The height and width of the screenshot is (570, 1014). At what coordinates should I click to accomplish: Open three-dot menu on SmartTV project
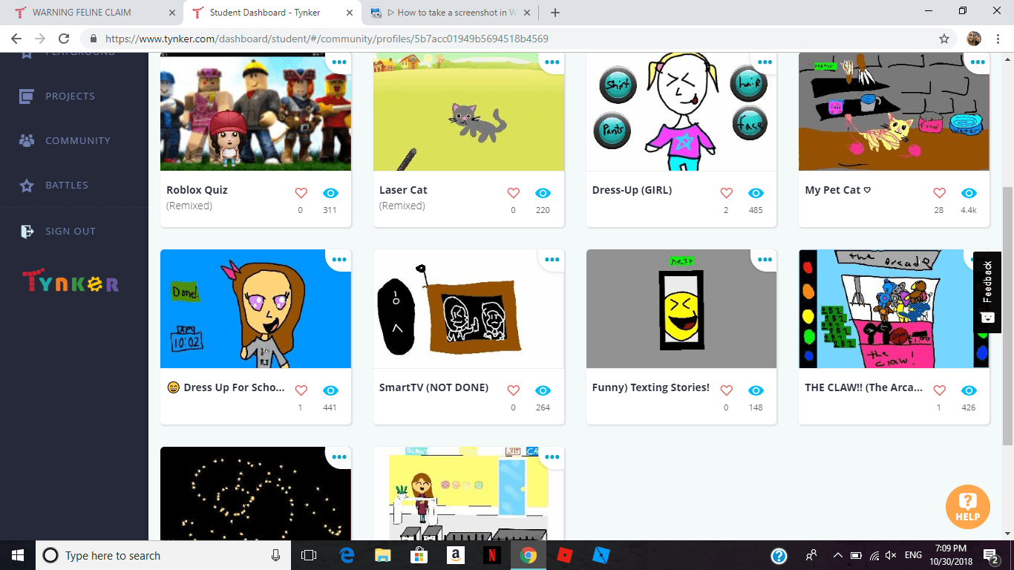552,260
